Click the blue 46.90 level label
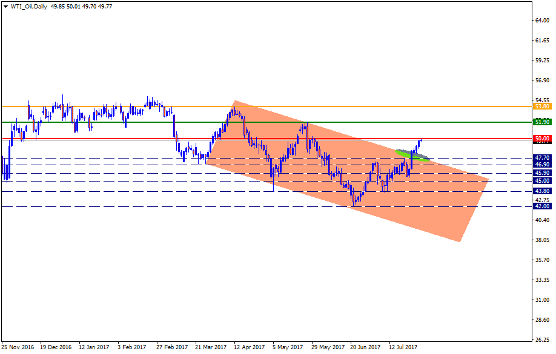Screen dimensions: 556x354 pos(541,164)
